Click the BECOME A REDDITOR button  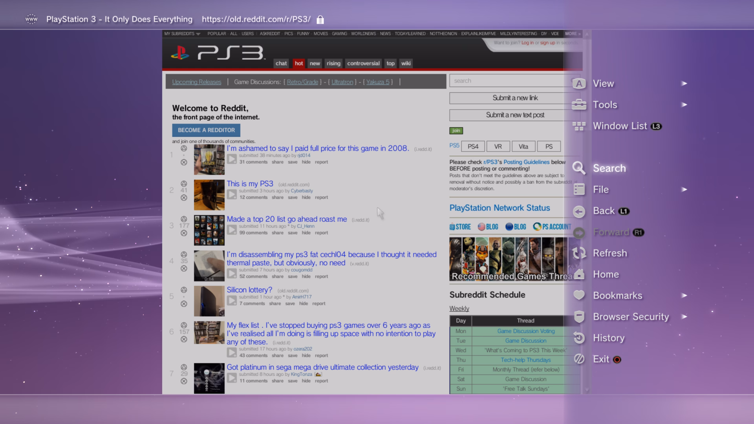pyautogui.click(x=206, y=130)
